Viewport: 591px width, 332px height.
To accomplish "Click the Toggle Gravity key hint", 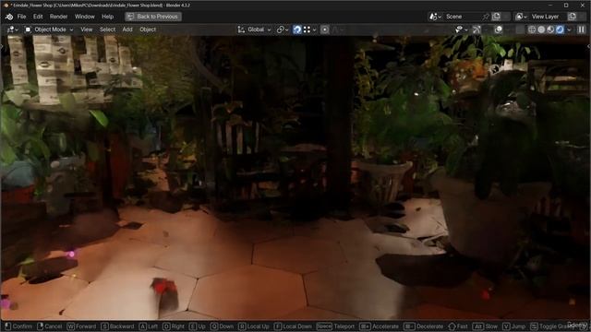I will 554,326.
